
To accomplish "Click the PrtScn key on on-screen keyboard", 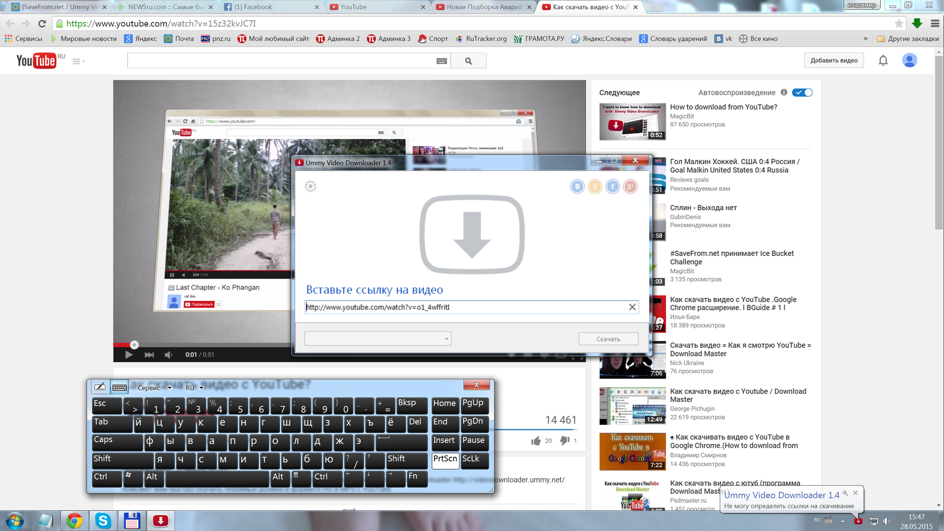I will pyautogui.click(x=445, y=460).
